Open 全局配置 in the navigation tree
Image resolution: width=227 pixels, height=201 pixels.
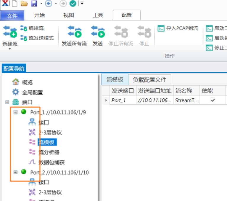pos(33,92)
